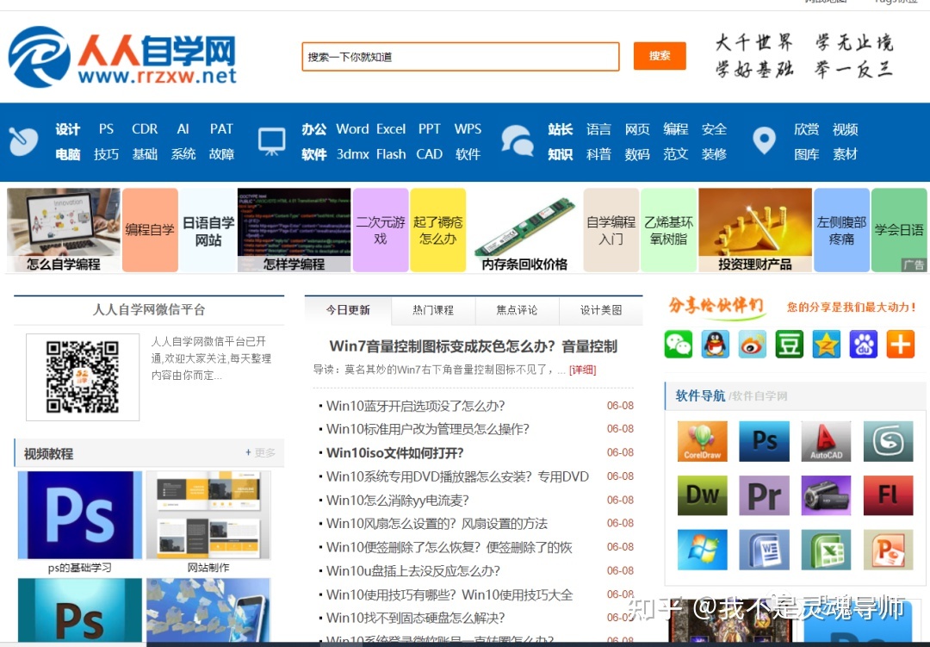Viewport: 930px width, 647px height.
Task: Open the Flash Fl icon
Action: (888, 495)
